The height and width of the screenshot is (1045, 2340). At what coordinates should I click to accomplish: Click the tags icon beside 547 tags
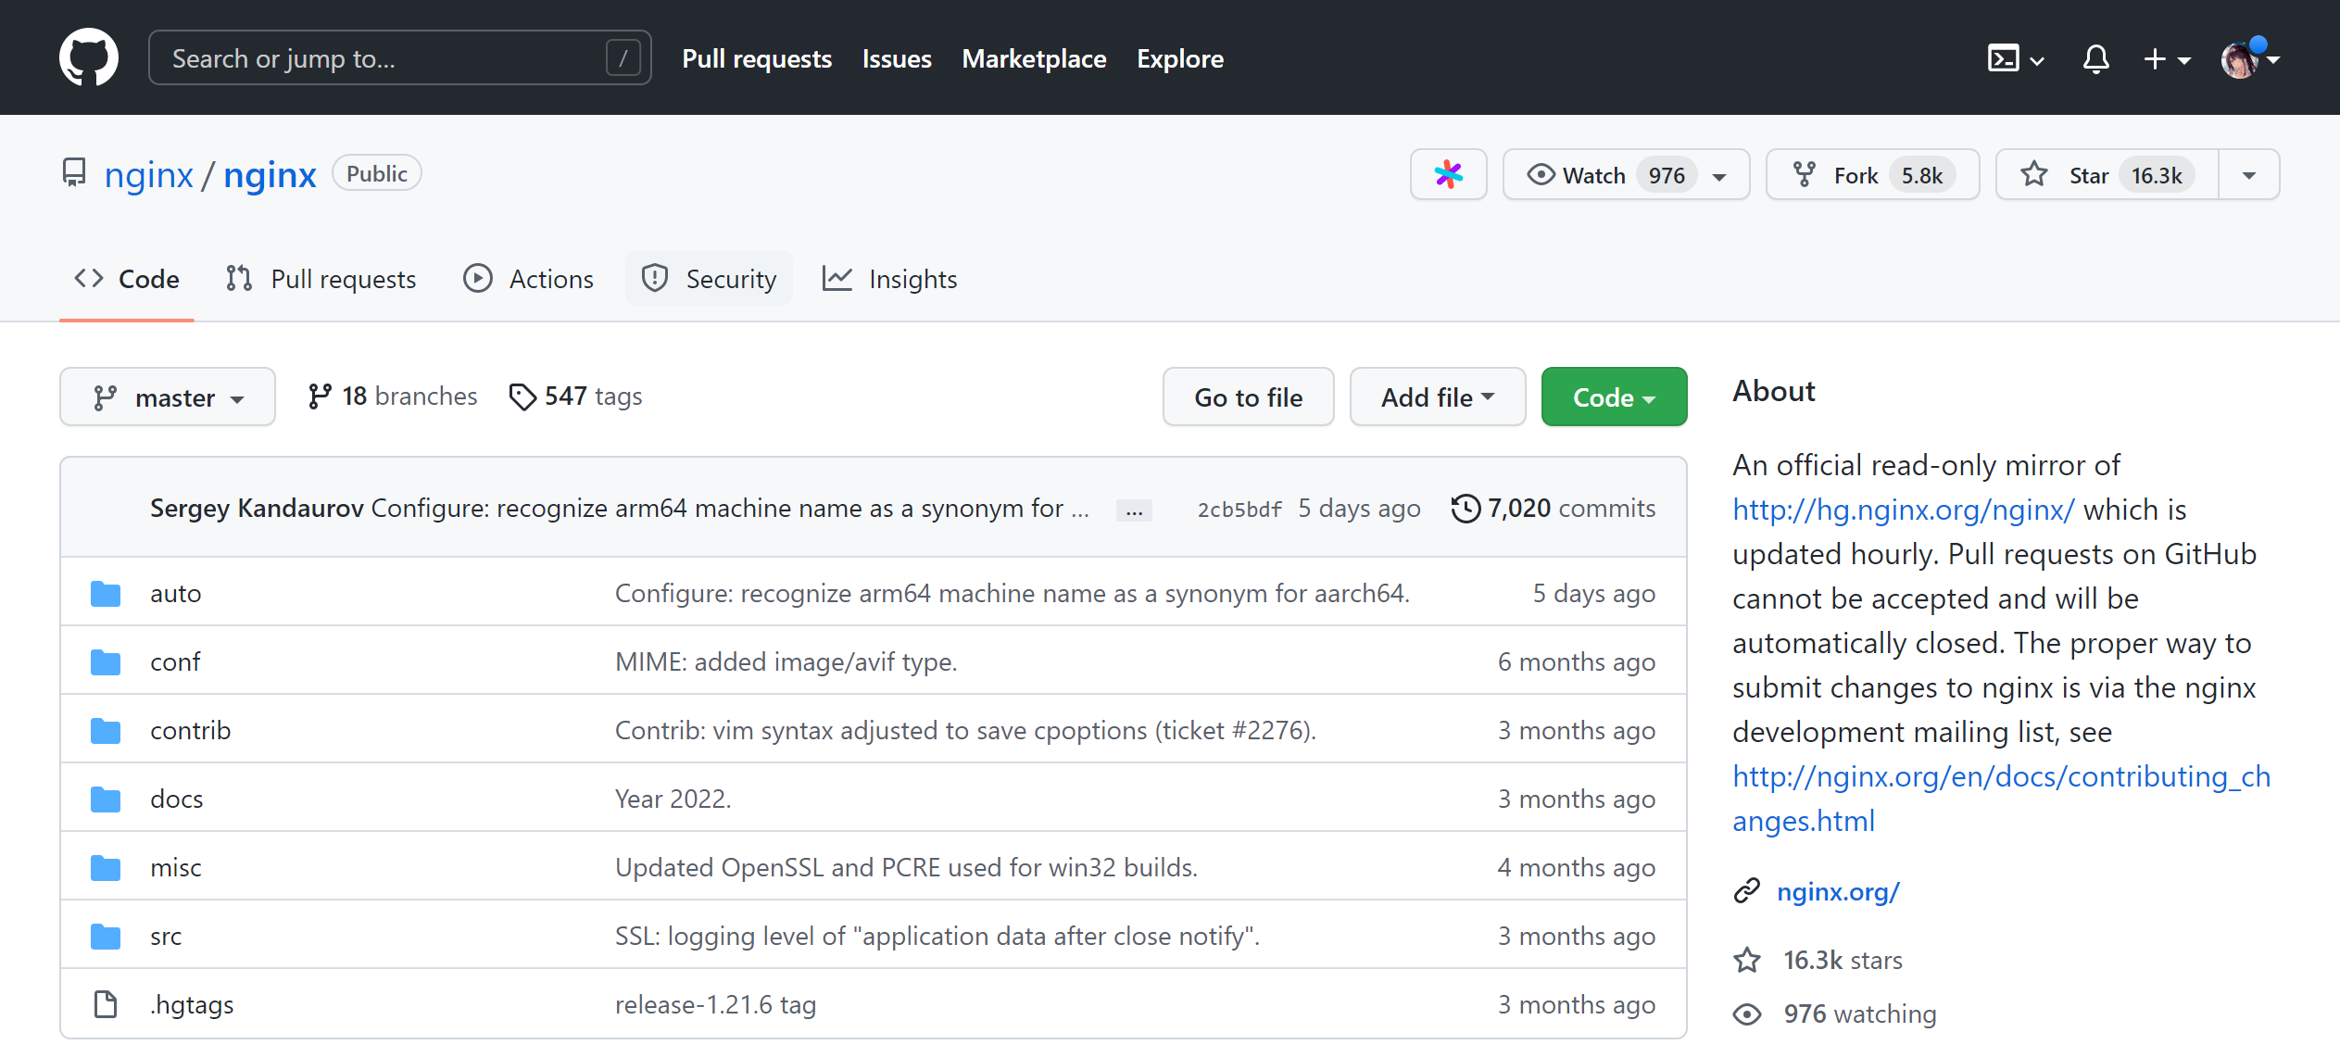click(x=523, y=396)
